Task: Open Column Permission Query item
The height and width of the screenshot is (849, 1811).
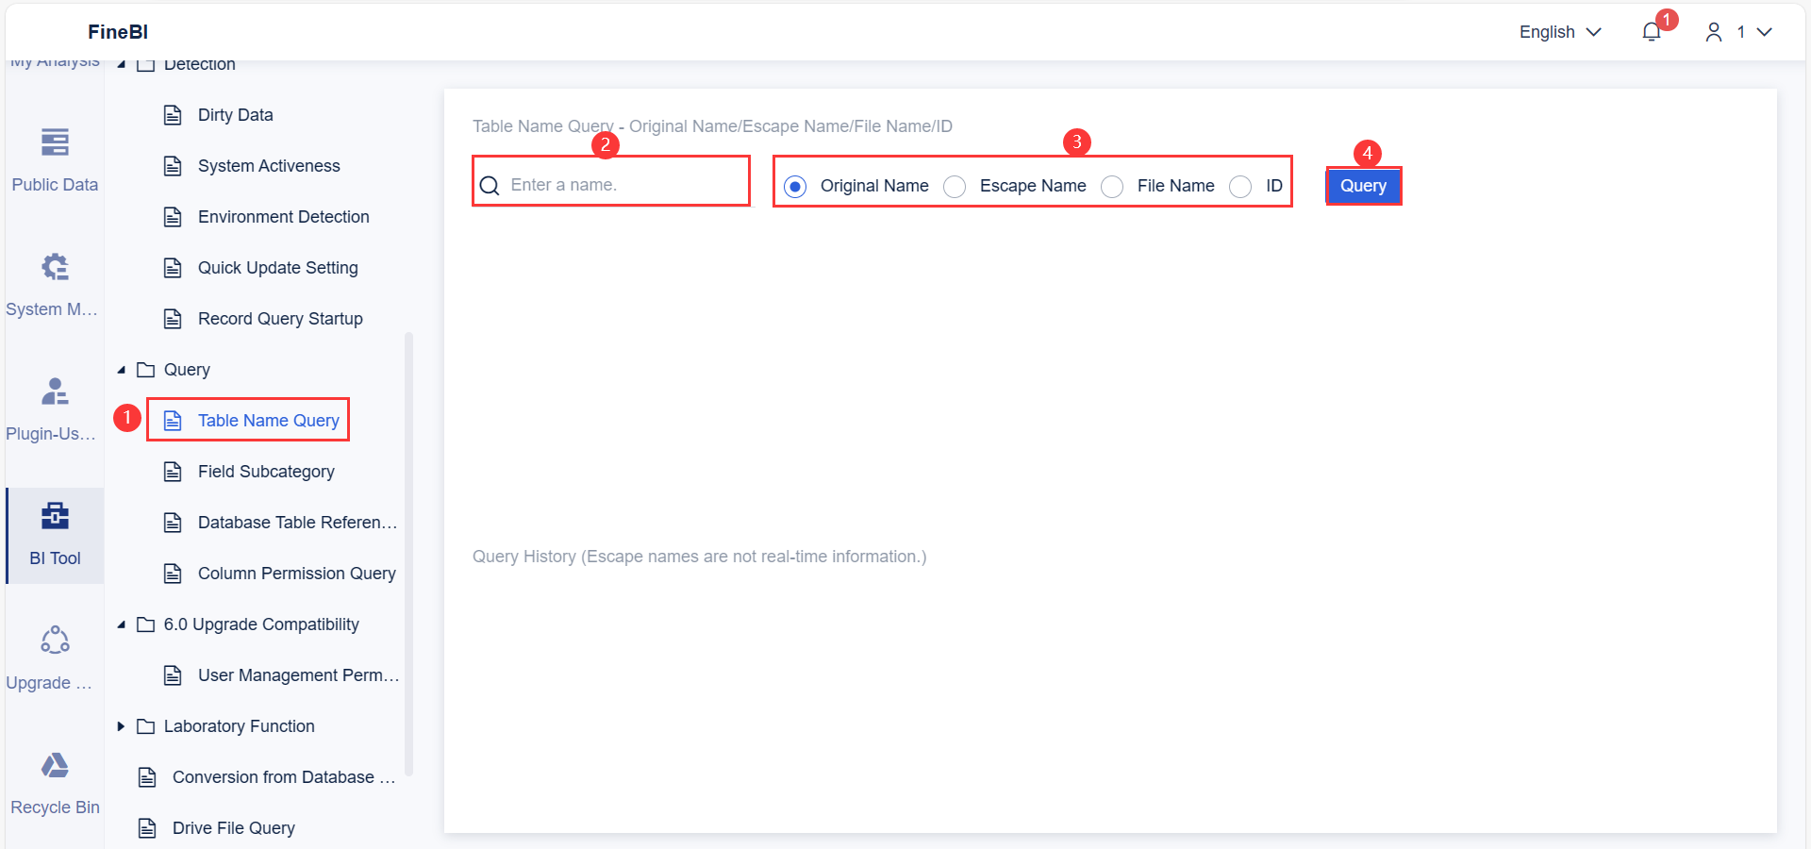Action: click(296, 574)
